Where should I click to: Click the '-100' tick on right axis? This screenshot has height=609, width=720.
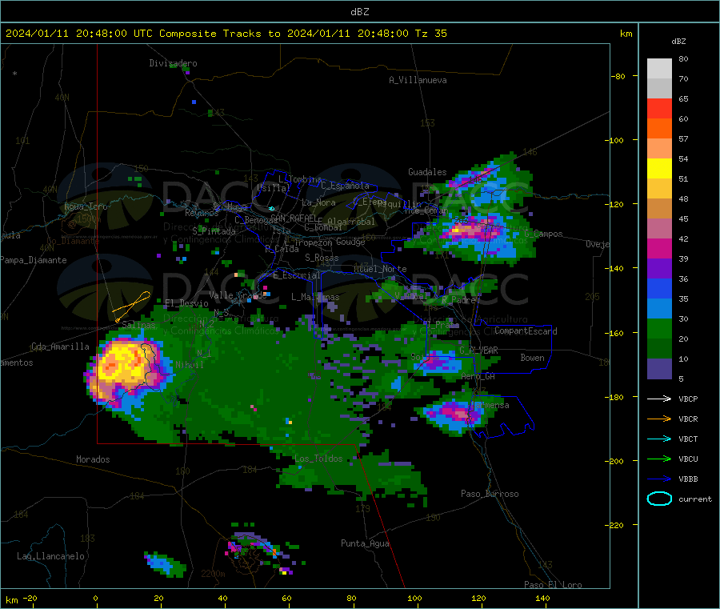[616, 140]
